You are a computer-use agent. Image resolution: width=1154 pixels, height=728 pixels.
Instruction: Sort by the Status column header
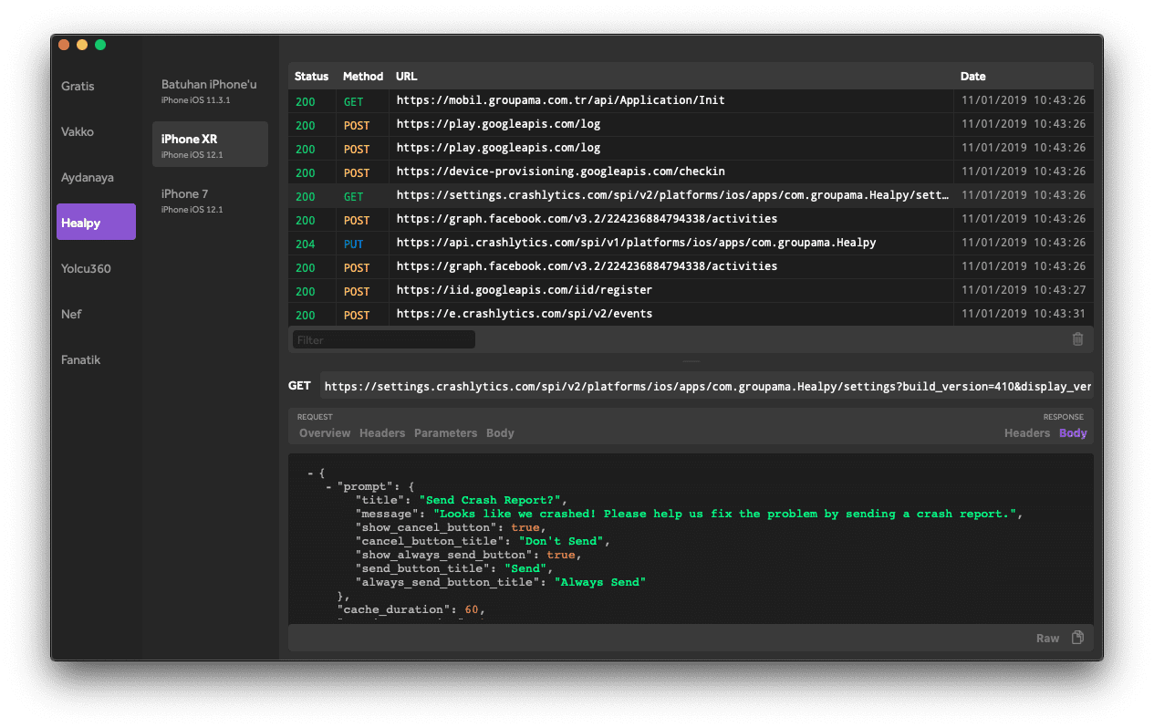pos(311,77)
